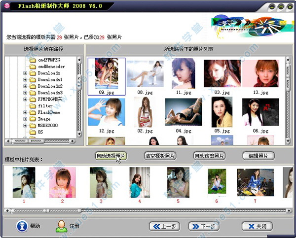Click the cmdFFMPEG folder icon
This screenshot has width=296, height=238.
33,60
